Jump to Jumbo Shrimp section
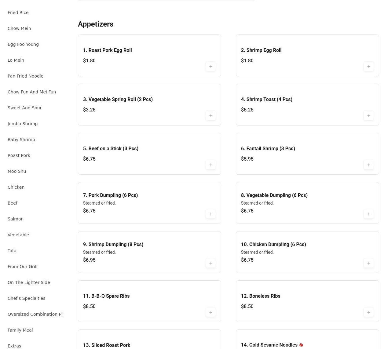Image resolution: width=388 pixels, height=349 pixels. tap(23, 124)
